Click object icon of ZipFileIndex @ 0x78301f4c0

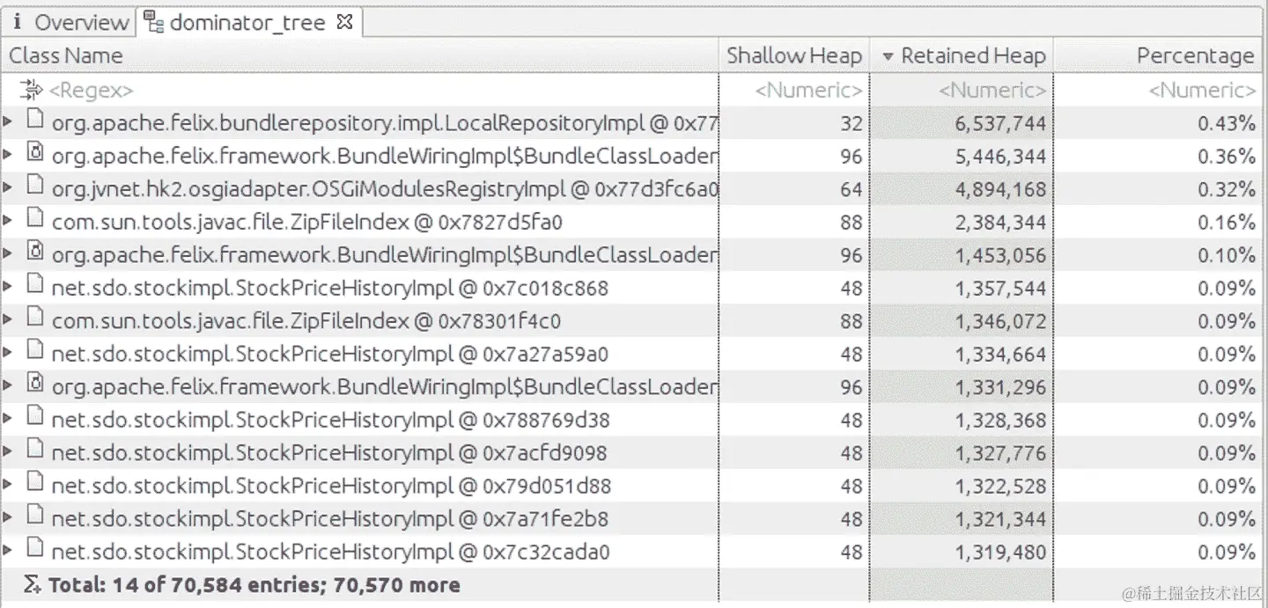tap(35, 318)
